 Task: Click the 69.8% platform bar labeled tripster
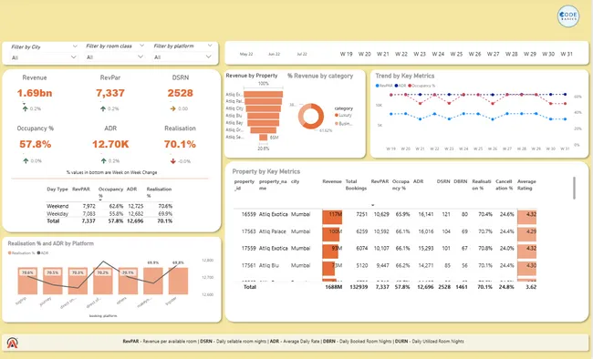(178, 282)
